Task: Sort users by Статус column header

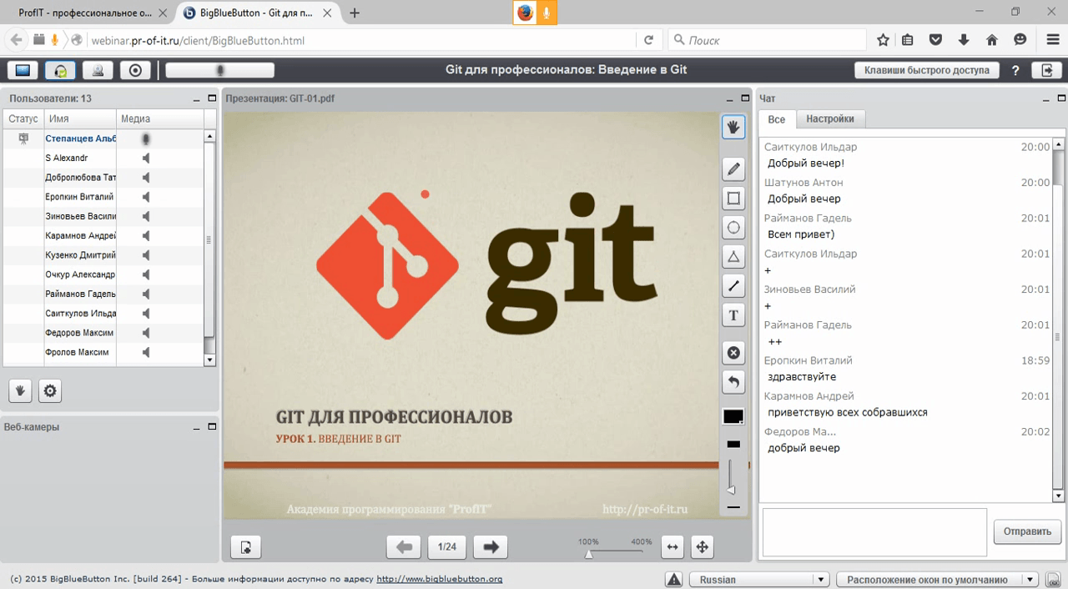Action: tap(23, 118)
